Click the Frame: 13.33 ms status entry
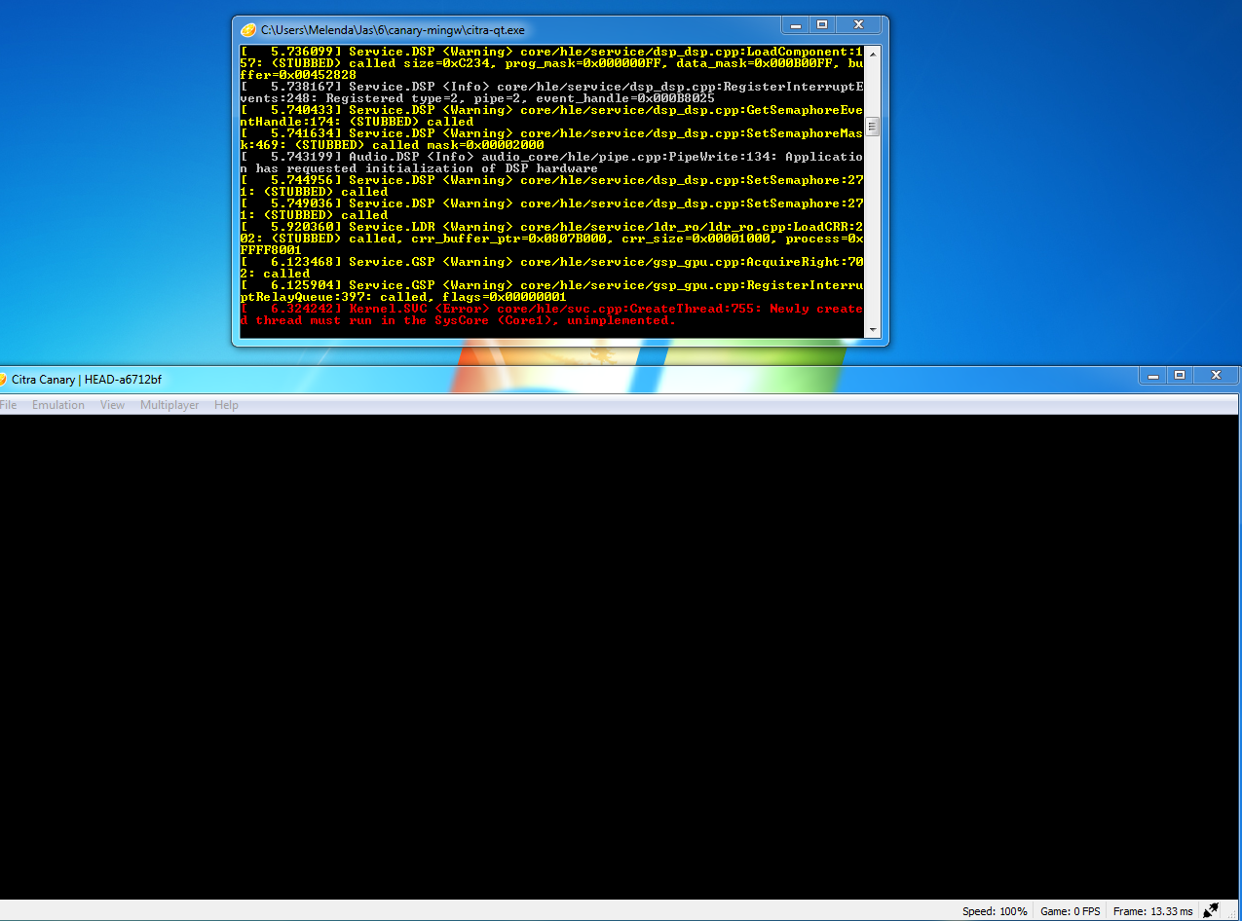The width and height of the screenshot is (1242, 921). [1152, 911]
